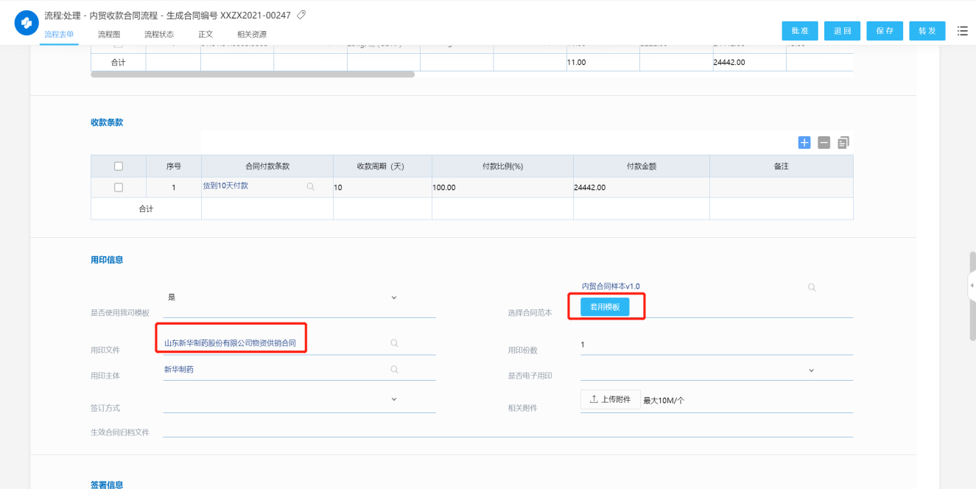Click the 上传附件 button
This screenshot has height=489, width=976.
611,399
